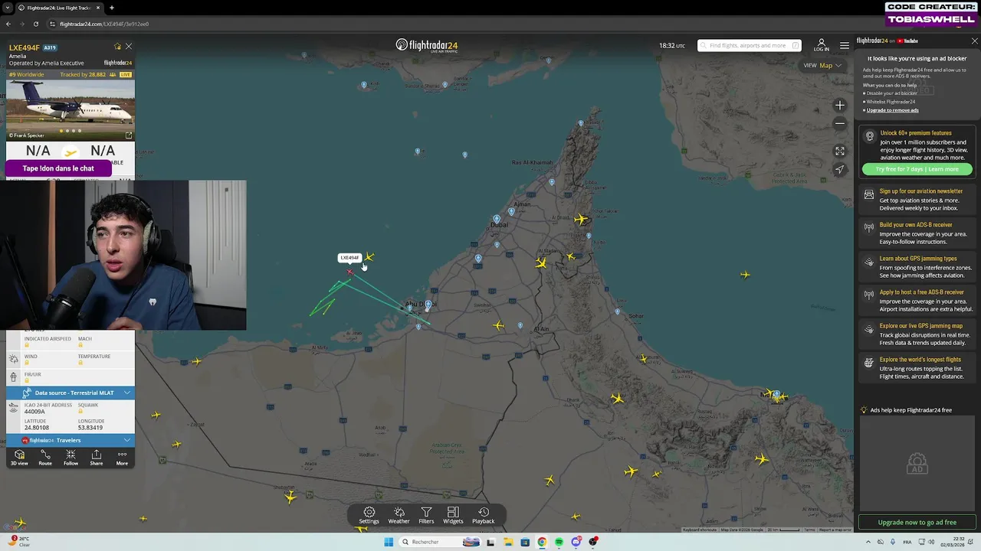Open the weather widget showing 26°C
Screen dimensions: 981x551
(x=18, y=541)
